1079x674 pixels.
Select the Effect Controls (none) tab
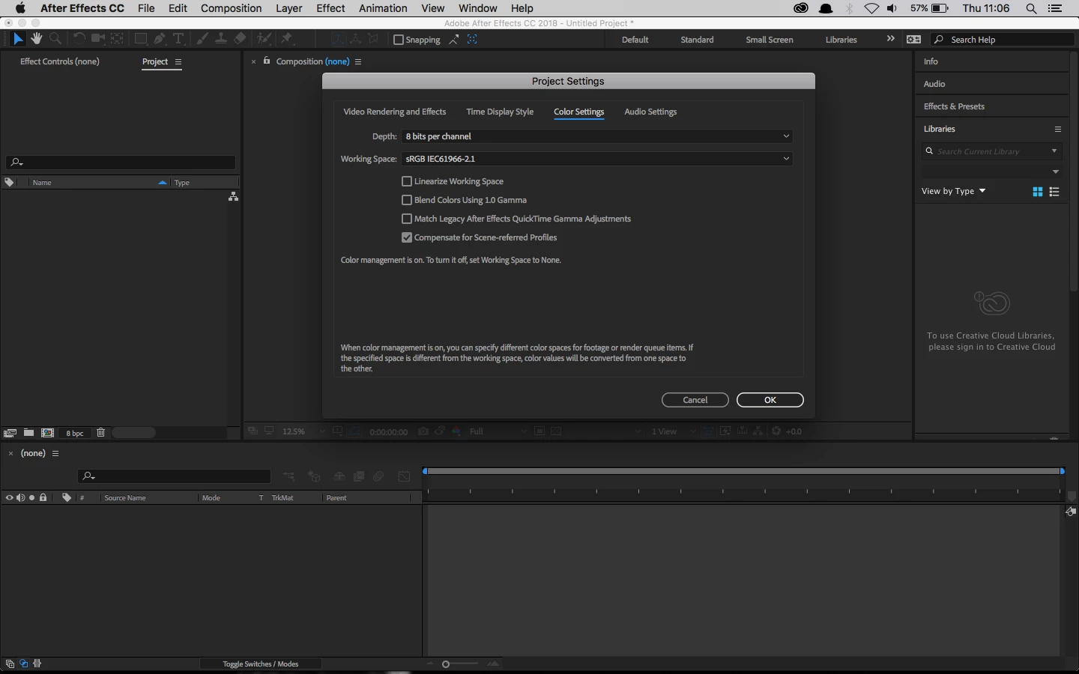click(x=60, y=61)
